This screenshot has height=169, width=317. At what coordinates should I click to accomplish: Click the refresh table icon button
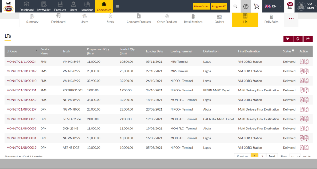(298, 39)
